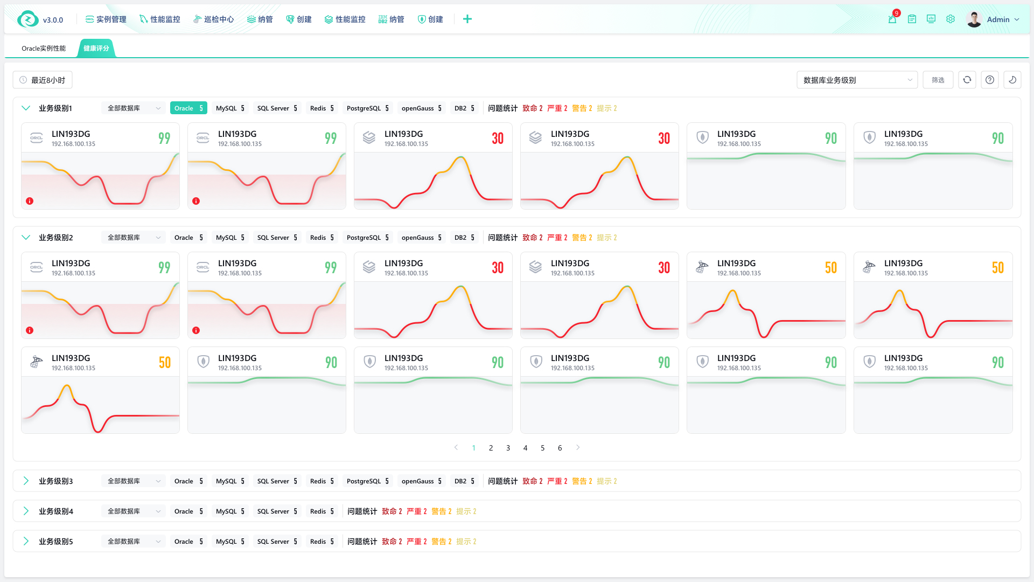This screenshot has height=582, width=1034.
Task: Open the 最近8小时 time range selector
Action: [x=43, y=80]
